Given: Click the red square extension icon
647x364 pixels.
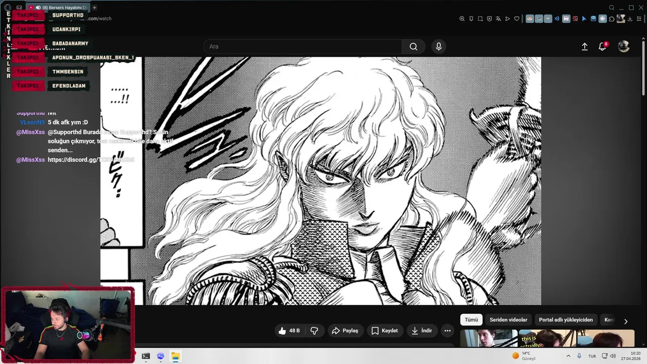Looking at the screenshot, I should pyautogui.click(x=575, y=19).
